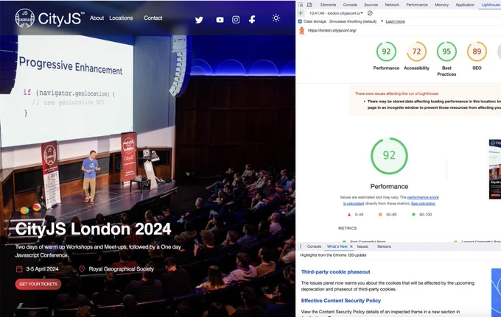This screenshot has height=317, width=501.
Task: Open the Sensors drawer tab
Action: coord(384,246)
